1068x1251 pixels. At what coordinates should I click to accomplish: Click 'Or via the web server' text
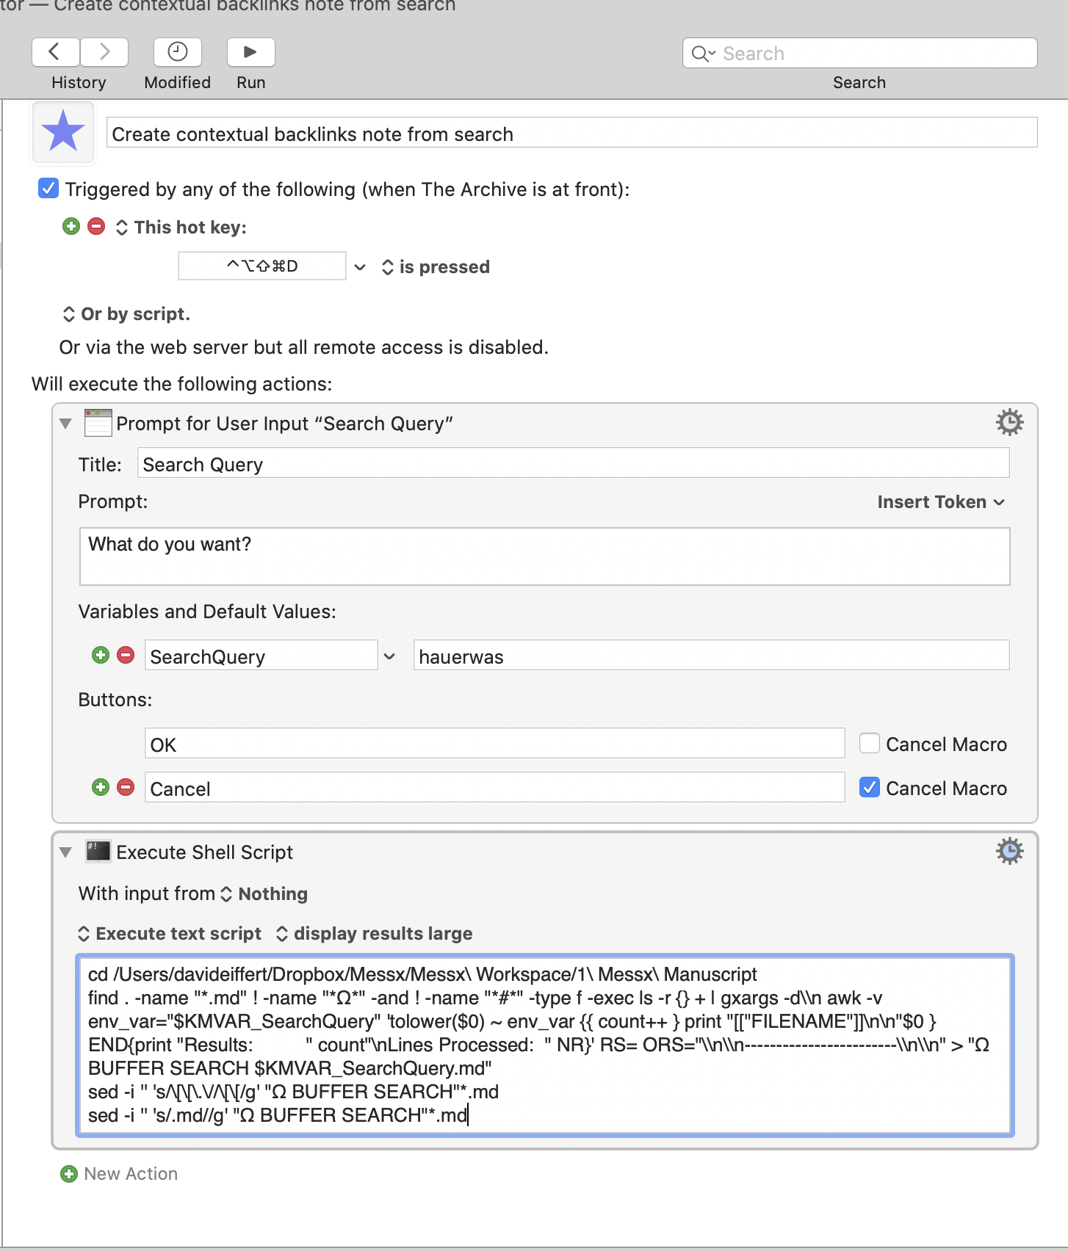[303, 347]
